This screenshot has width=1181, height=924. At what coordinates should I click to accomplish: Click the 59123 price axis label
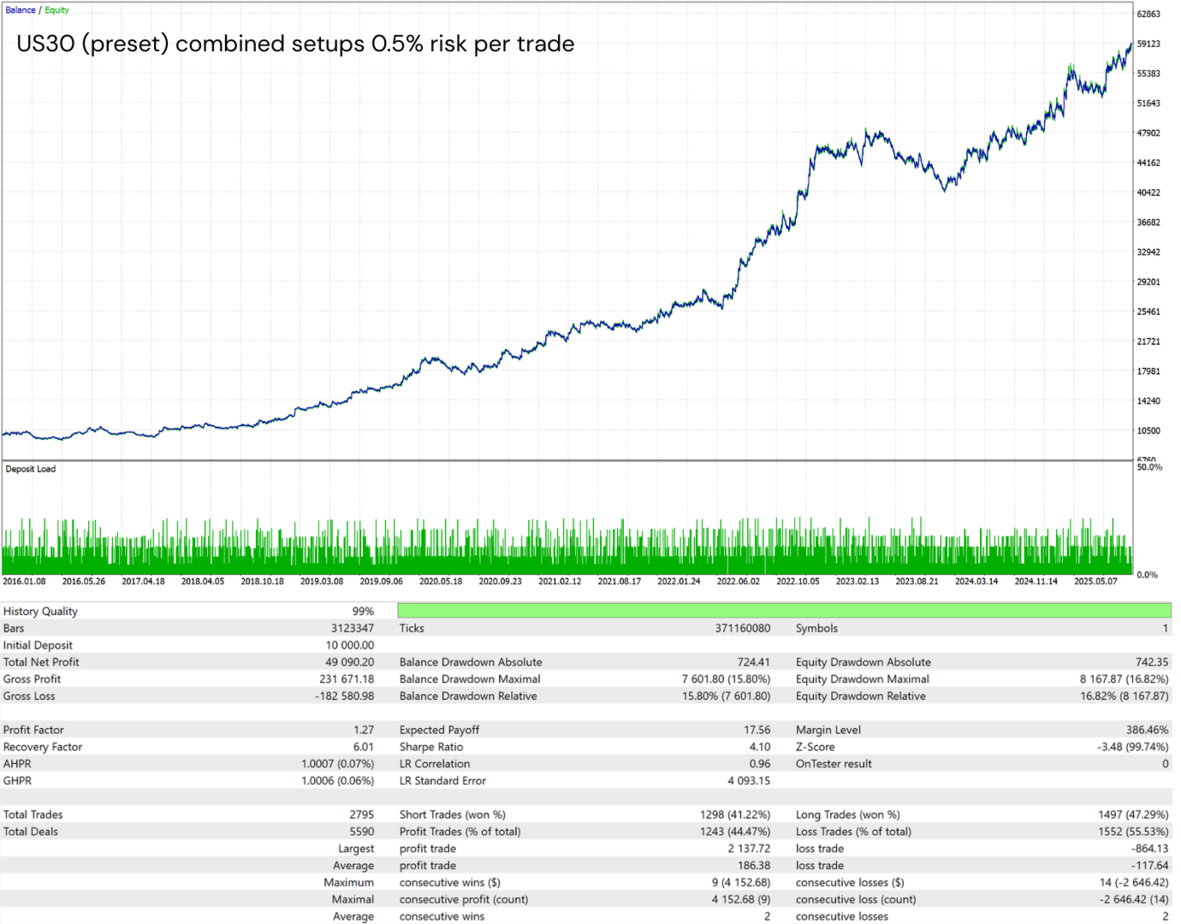[x=1148, y=44]
